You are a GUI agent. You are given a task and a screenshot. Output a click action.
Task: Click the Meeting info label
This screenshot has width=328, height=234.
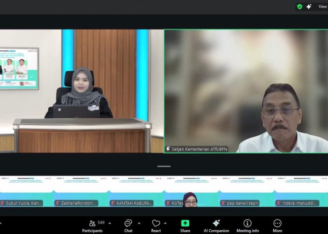click(x=247, y=231)
